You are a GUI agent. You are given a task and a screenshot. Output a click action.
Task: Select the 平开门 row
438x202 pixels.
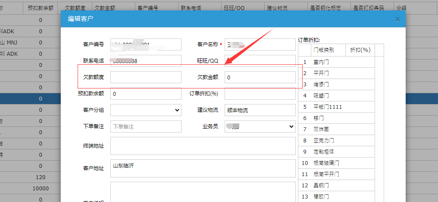point(336,73)
